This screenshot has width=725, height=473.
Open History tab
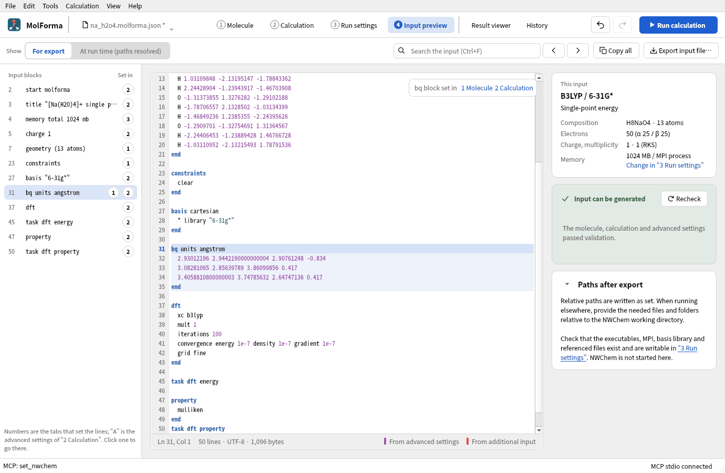[x=537, y=25]
